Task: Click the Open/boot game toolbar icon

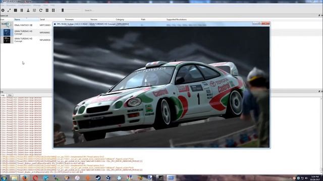Action: 3,10
